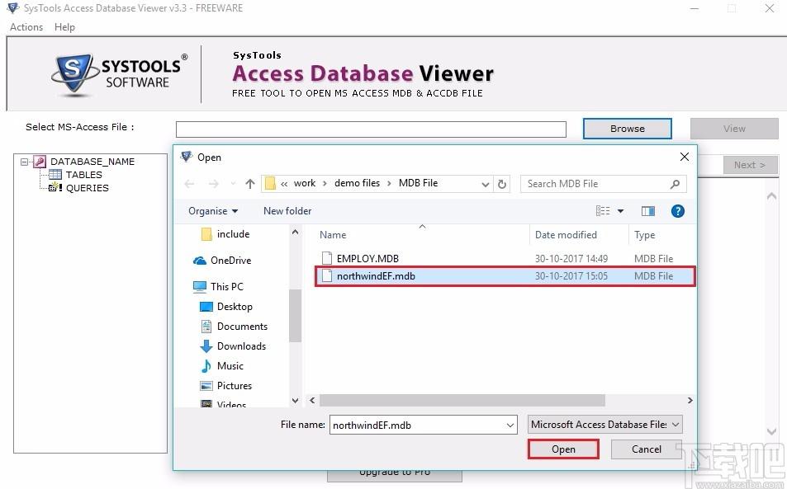Image resolution: width=787 pixels, height=489 pixels.
Task: Select the OneDrive cloud icon
Action: pos(200,261)
